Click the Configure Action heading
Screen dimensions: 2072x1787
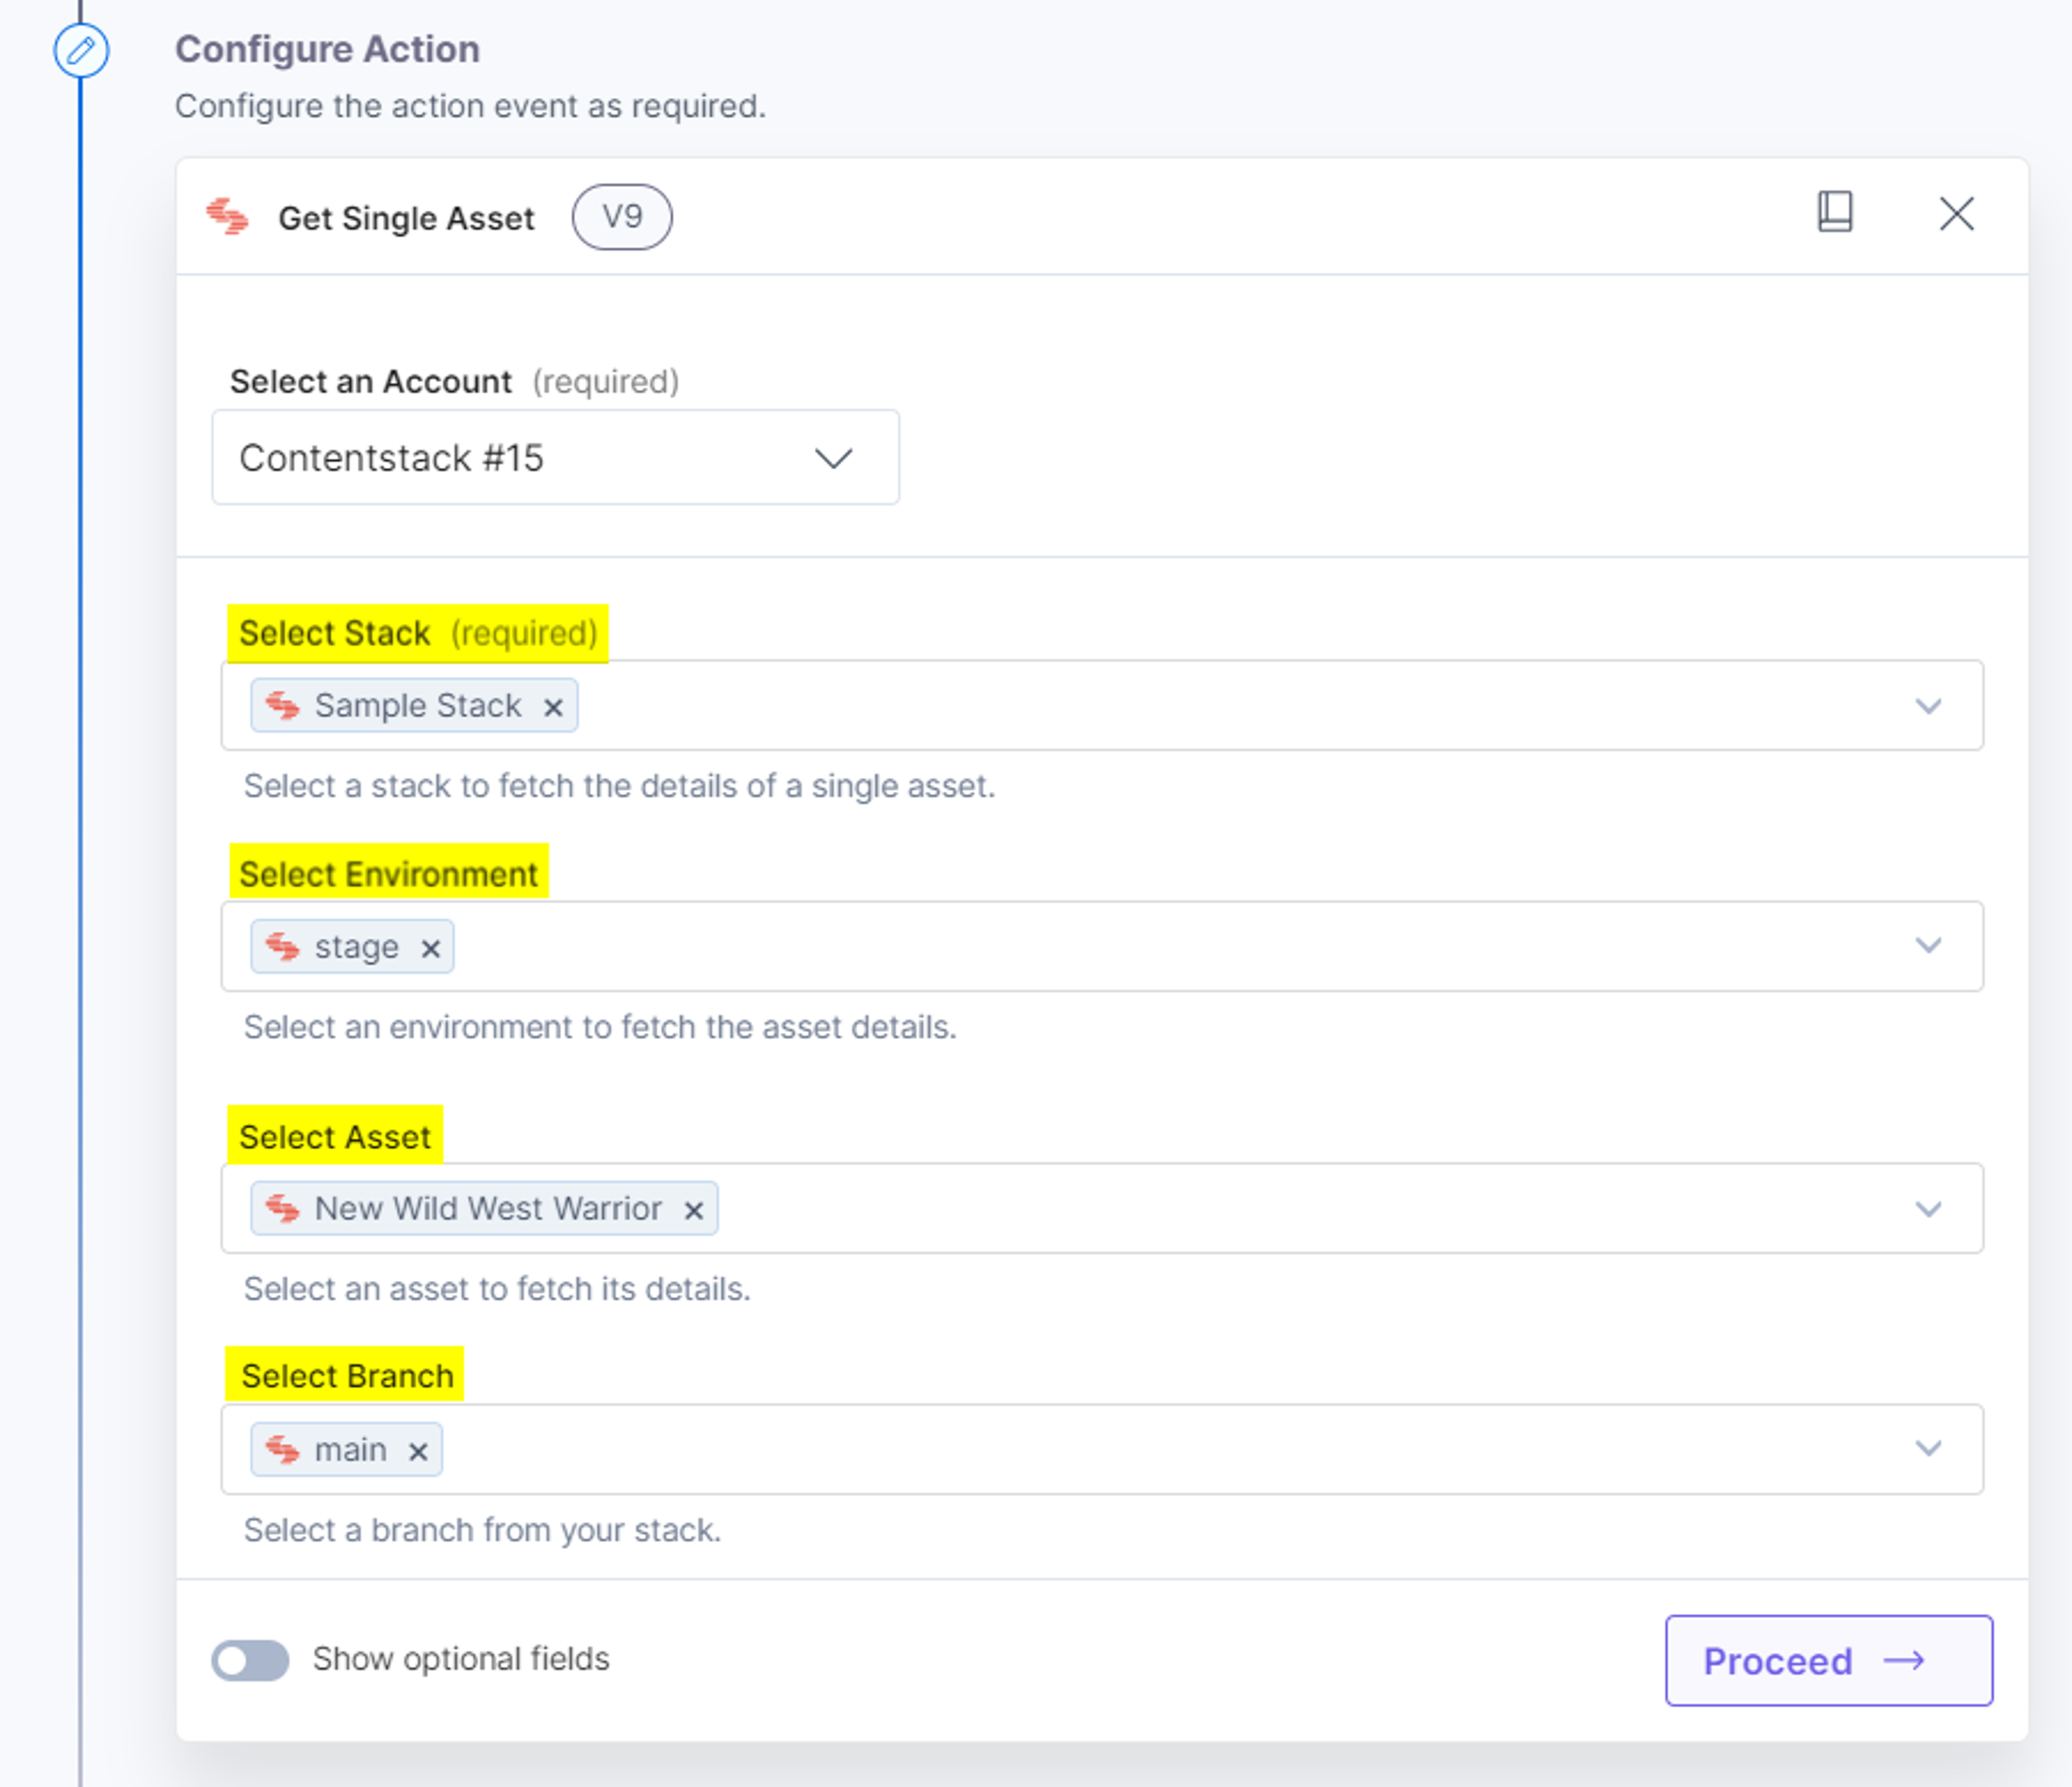(328, 49)
